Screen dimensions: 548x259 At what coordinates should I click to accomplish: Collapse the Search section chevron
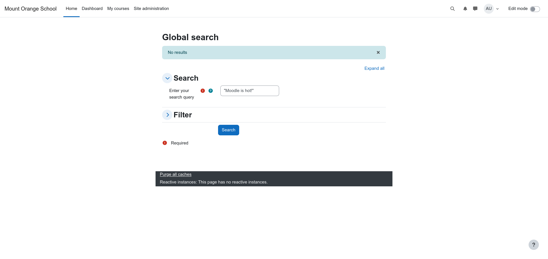(167, 78)
